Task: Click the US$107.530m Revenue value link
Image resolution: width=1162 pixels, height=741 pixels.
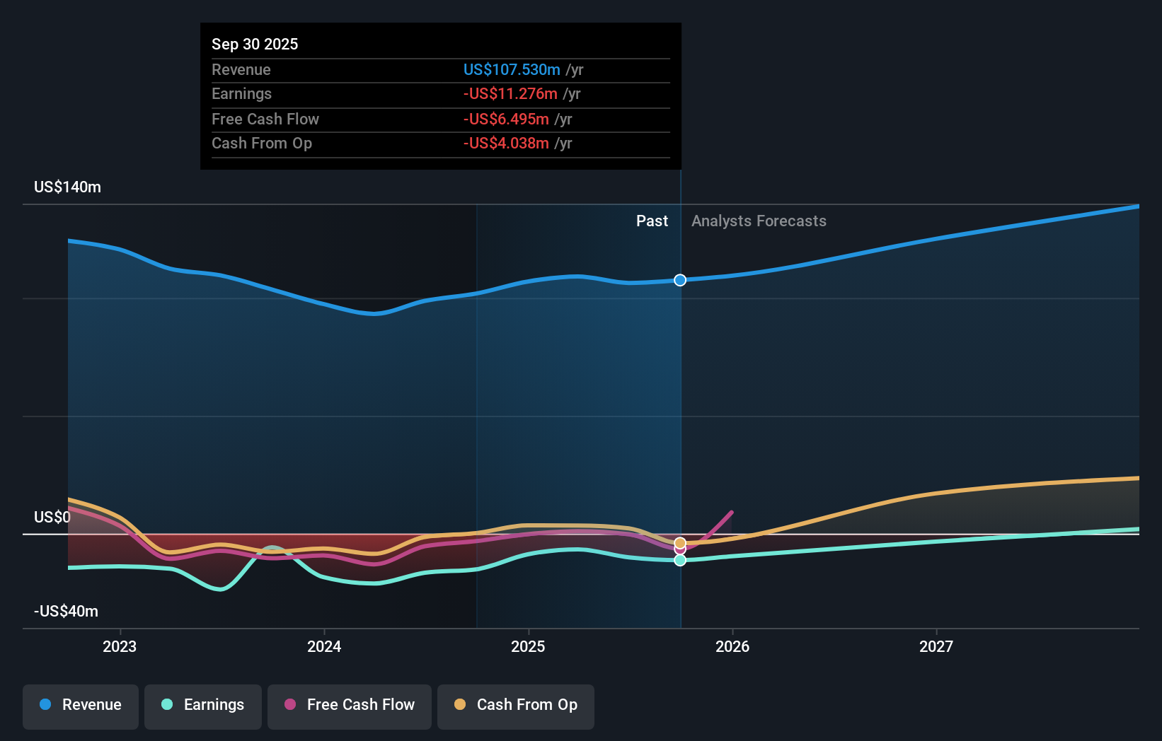Action: pos(511,69)
